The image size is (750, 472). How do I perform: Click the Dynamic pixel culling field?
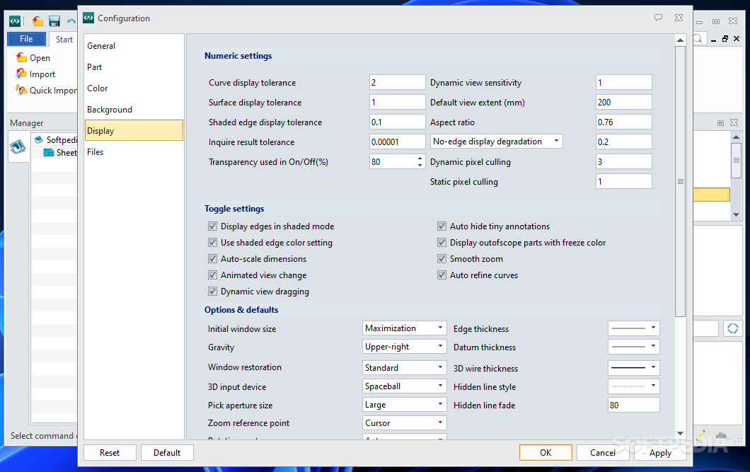[624, 161]
